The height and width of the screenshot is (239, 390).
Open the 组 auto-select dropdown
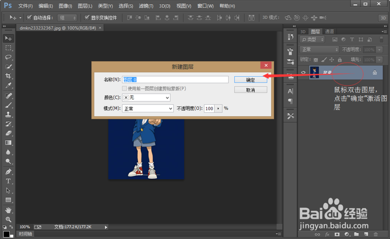point(67,17)
